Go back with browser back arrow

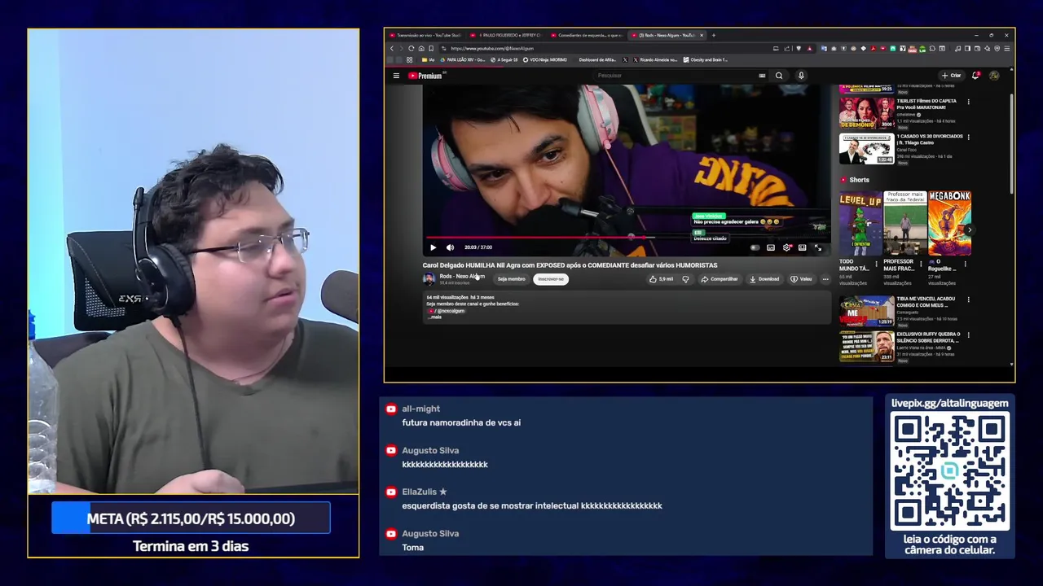point(391,48)
